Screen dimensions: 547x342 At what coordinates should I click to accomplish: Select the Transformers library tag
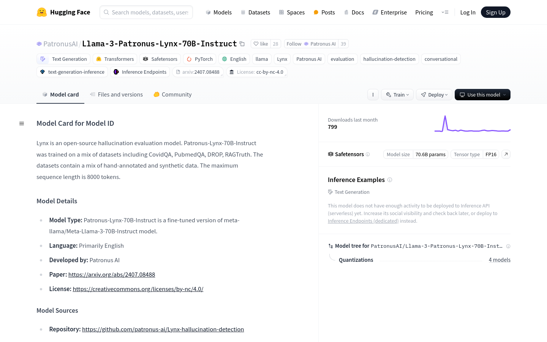(115, 59)
